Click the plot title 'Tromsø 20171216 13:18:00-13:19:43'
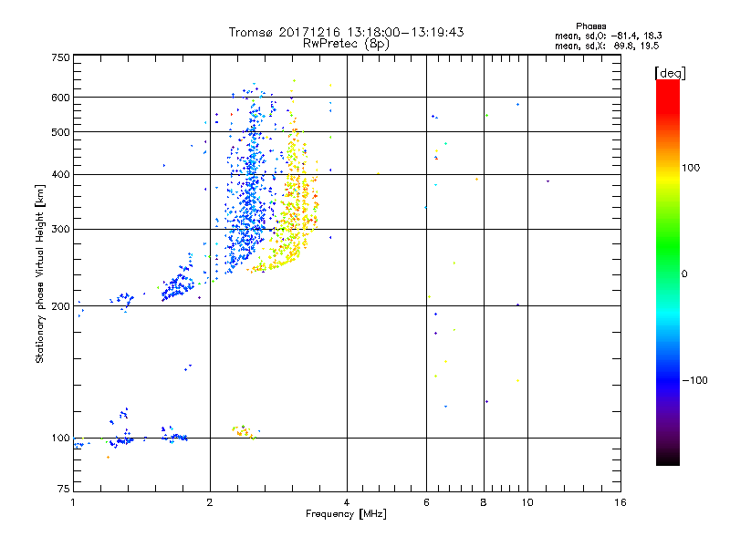Screen dimensions: 730x547 click(346, 32)
